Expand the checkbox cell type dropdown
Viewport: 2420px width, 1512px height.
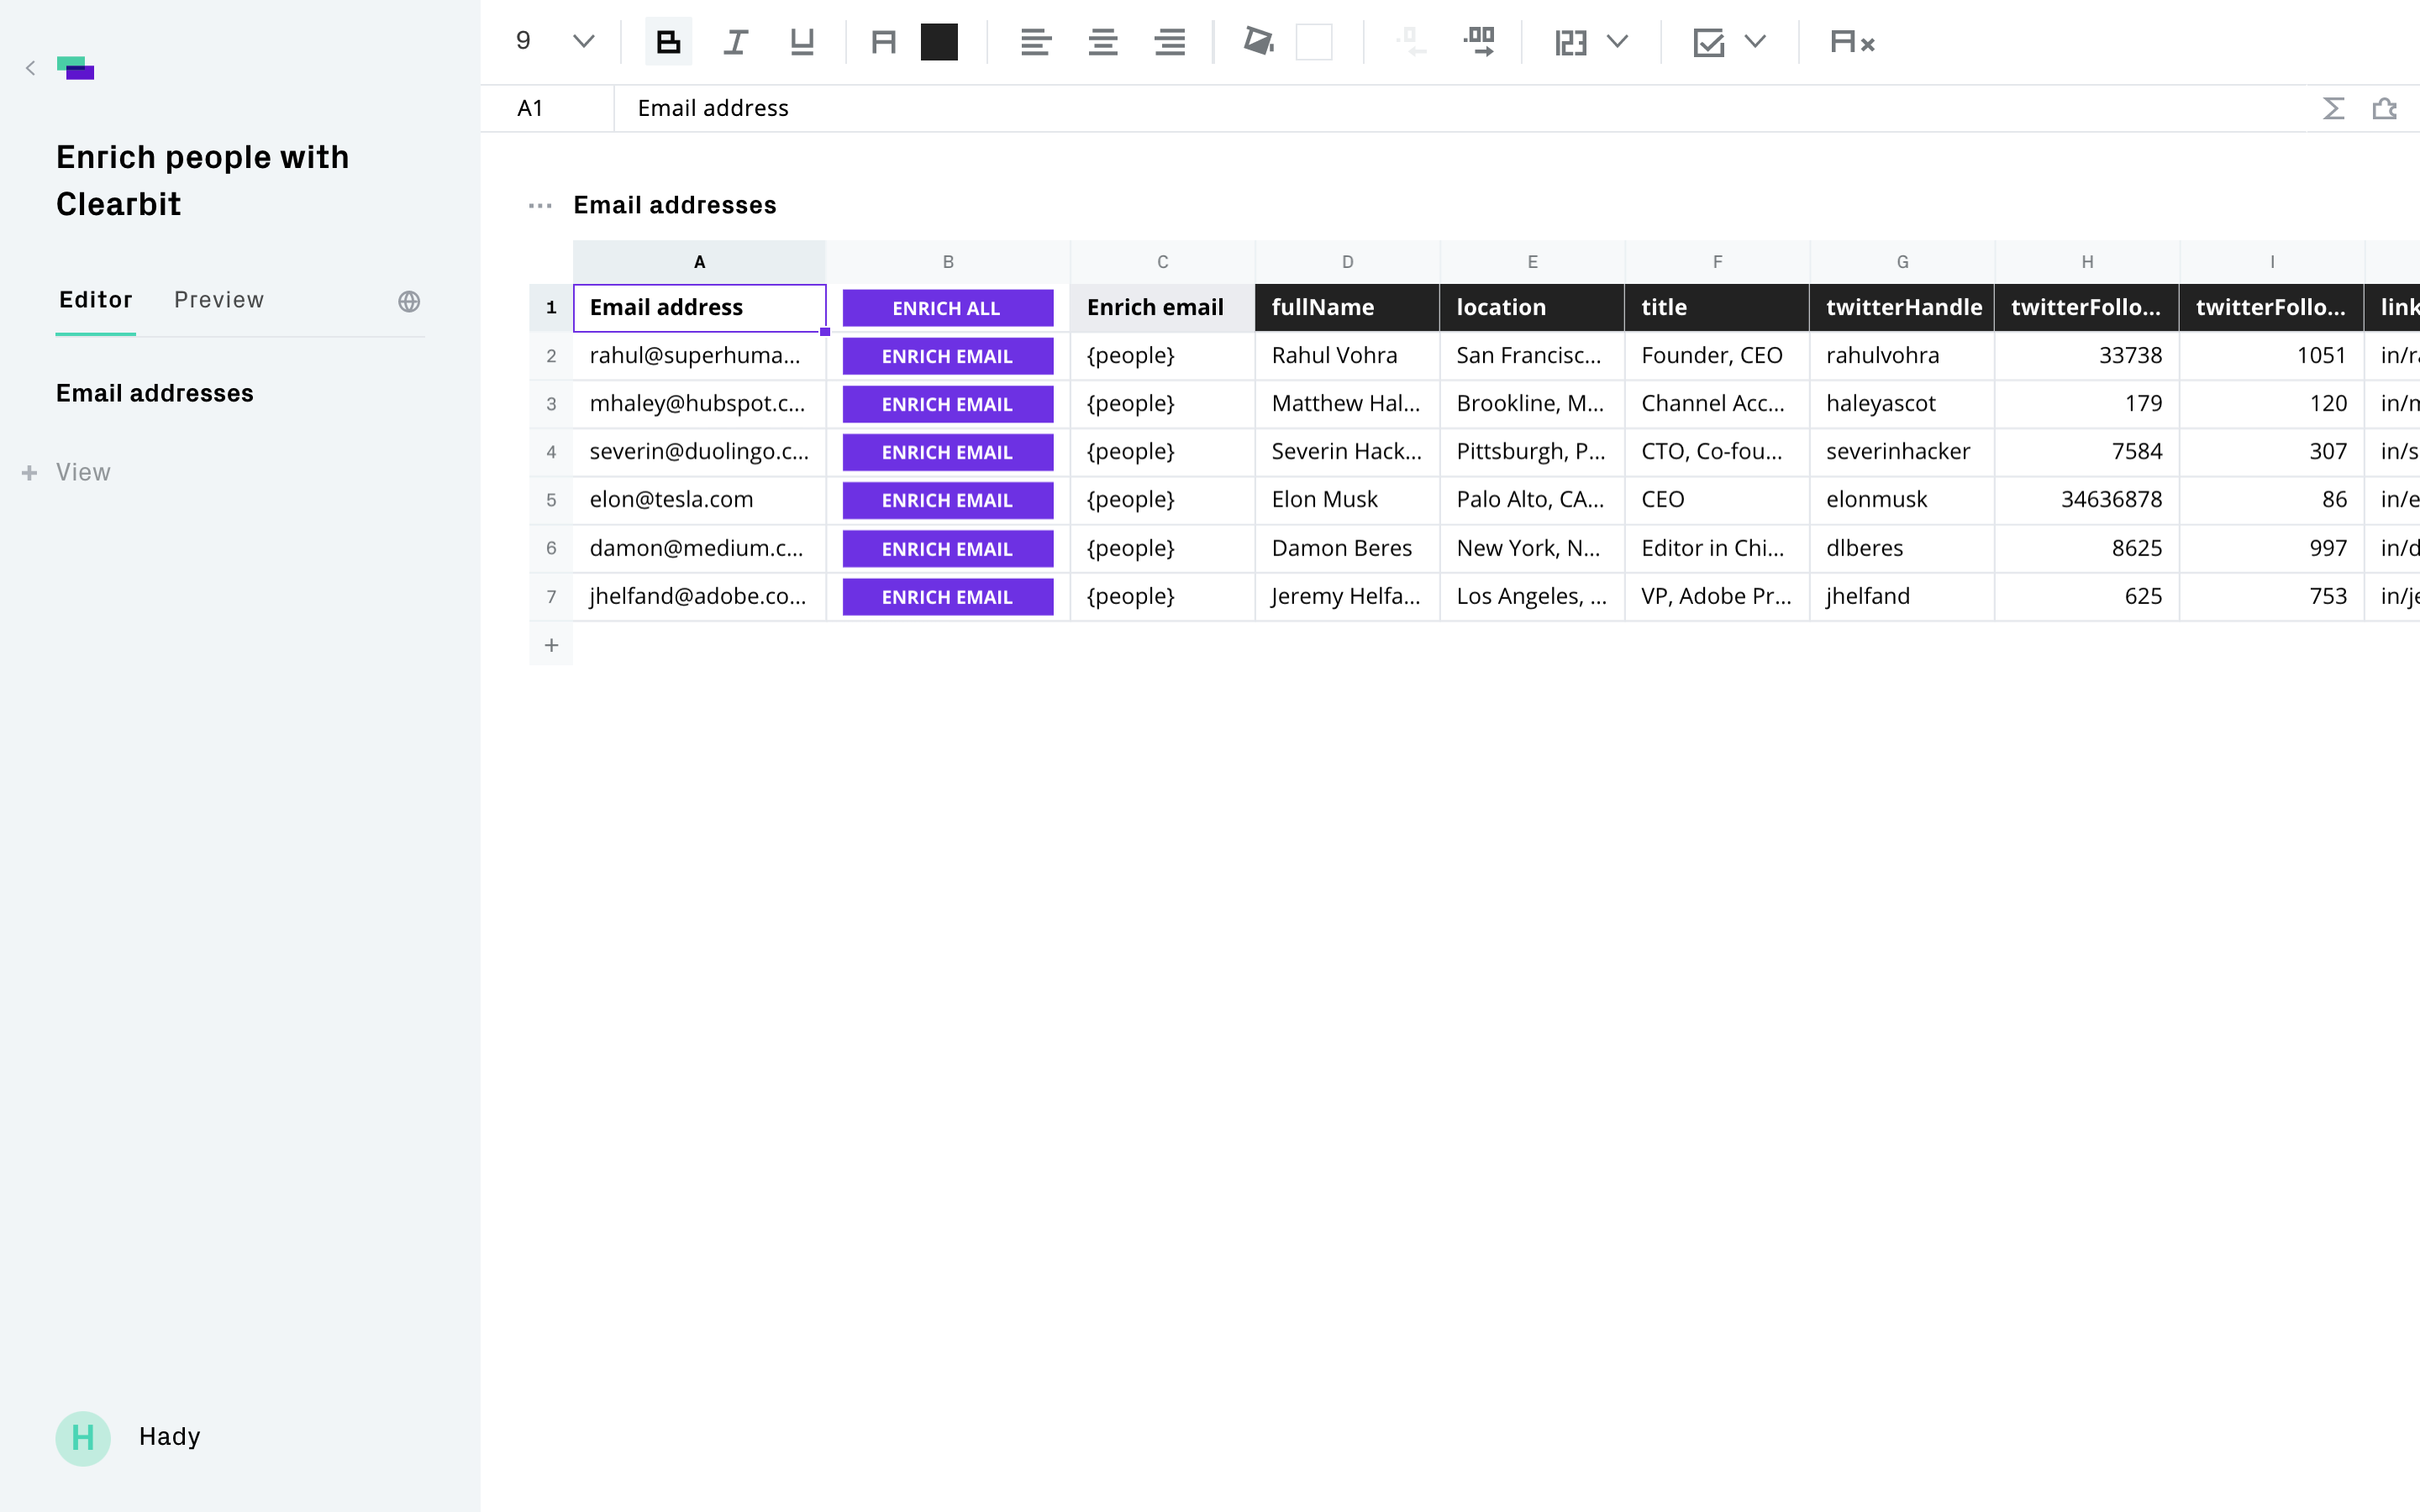1755,42
